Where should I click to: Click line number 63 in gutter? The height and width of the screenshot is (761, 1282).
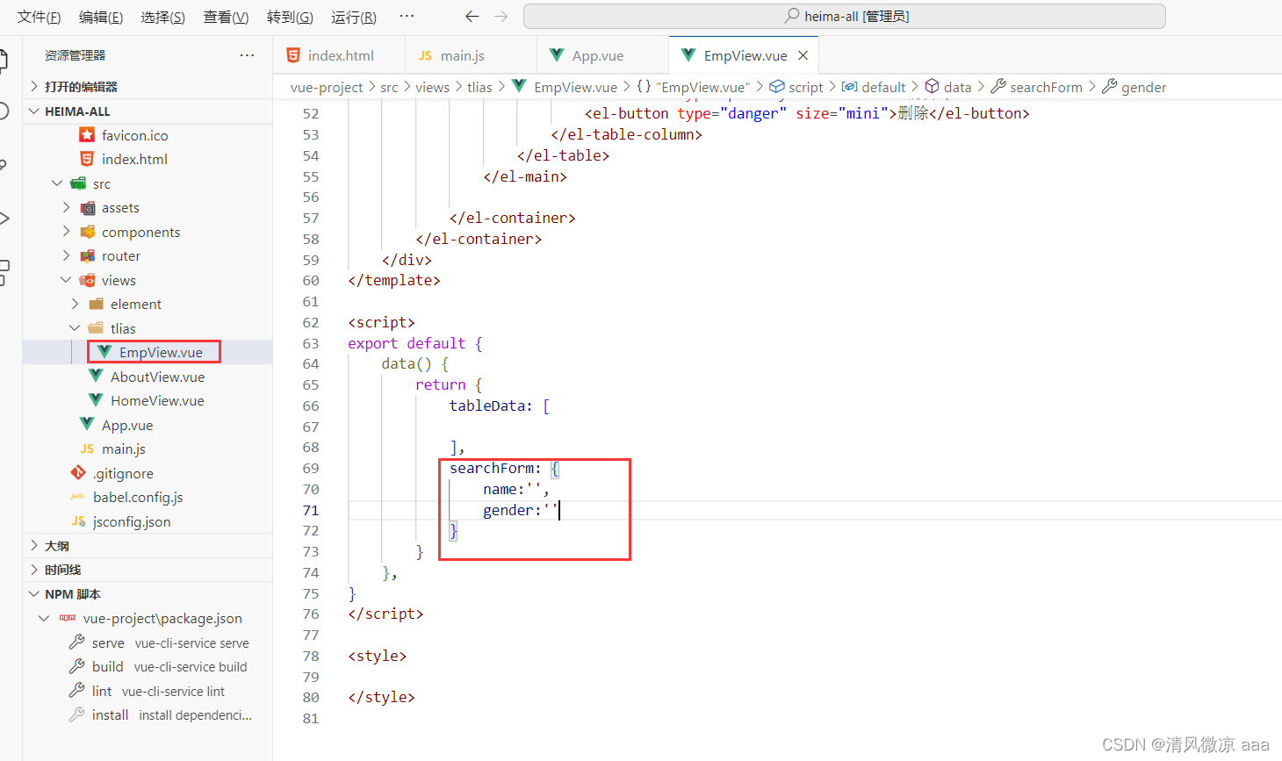[x=311, y=343]
